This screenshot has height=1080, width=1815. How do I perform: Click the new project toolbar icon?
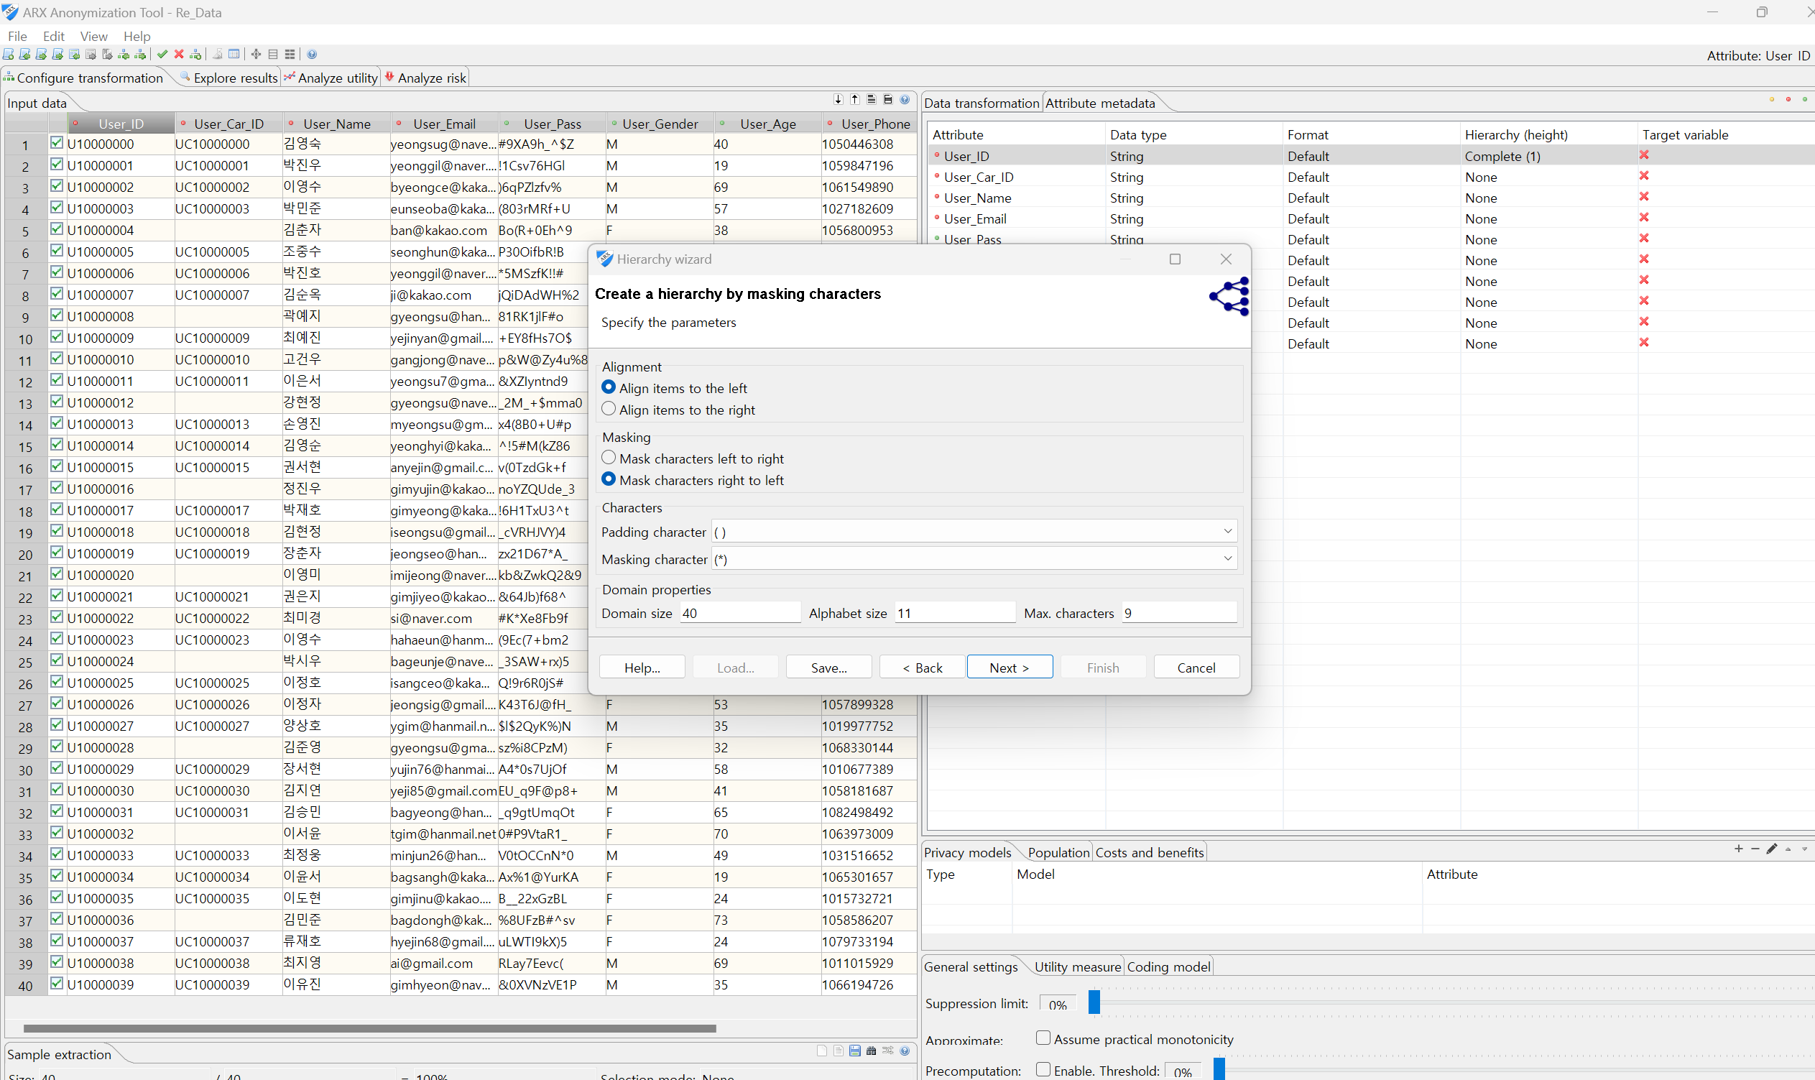[9, 55]
